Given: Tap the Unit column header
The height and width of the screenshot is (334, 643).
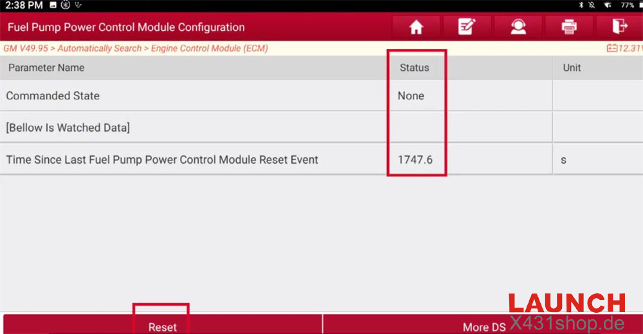Looking at the screenshot, I should (572, 67).
